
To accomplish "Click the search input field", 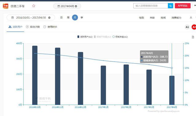I will (151, 6).
